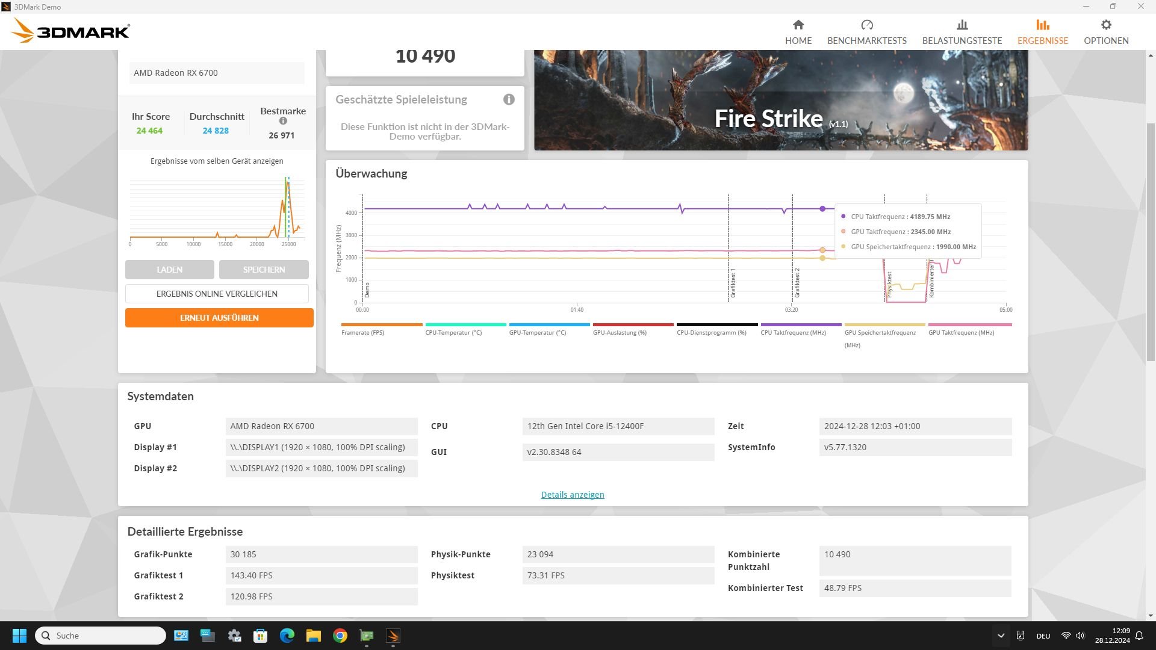Click the Erneut ausführen button

click(x=219, y=318)
